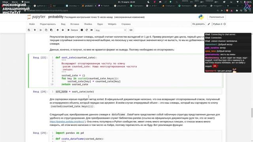This screenshot has width=253, height=142.
Task: Close the active probability browser tab
Action: pyautogui.click(x=95, y=6)
